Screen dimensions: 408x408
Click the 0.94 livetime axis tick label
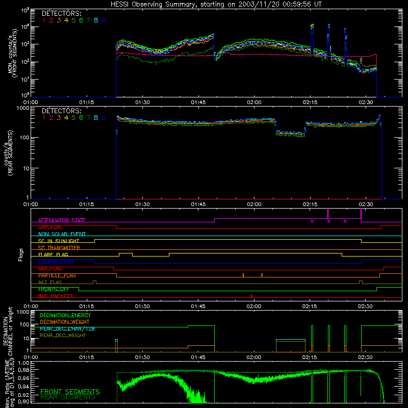(x=24, y=387)
